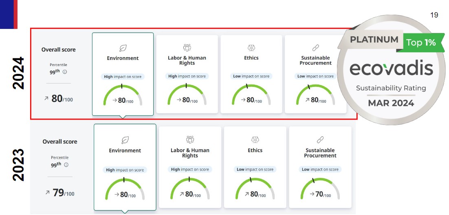Click the 2024 Ethics score gauge
Viewport: 449px width, 215px height.
click(251, 95)
